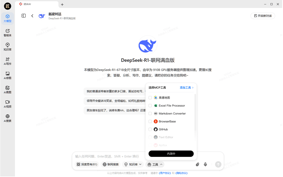
Task: Click the DeepSeek-R1-联网满血版 heading
Action: pos(148,60)
